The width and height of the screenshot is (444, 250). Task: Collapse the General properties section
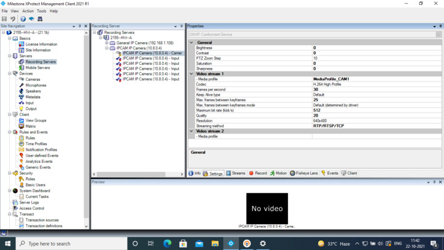click(x=192, y=43)
